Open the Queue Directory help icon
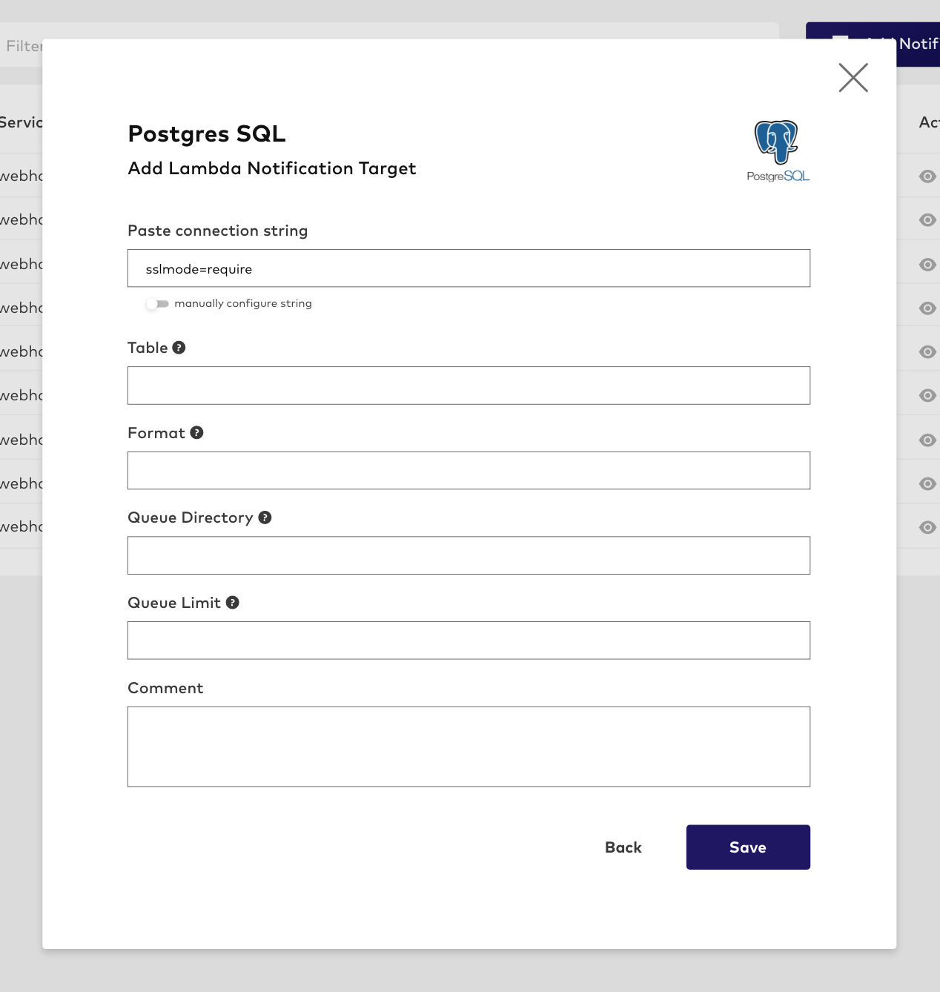940x992 pixels. (x=265, y=517)
